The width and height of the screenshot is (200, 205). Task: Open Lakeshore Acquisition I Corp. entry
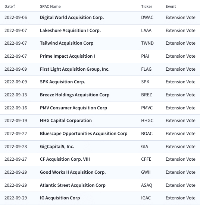click(x=70, y=31)
